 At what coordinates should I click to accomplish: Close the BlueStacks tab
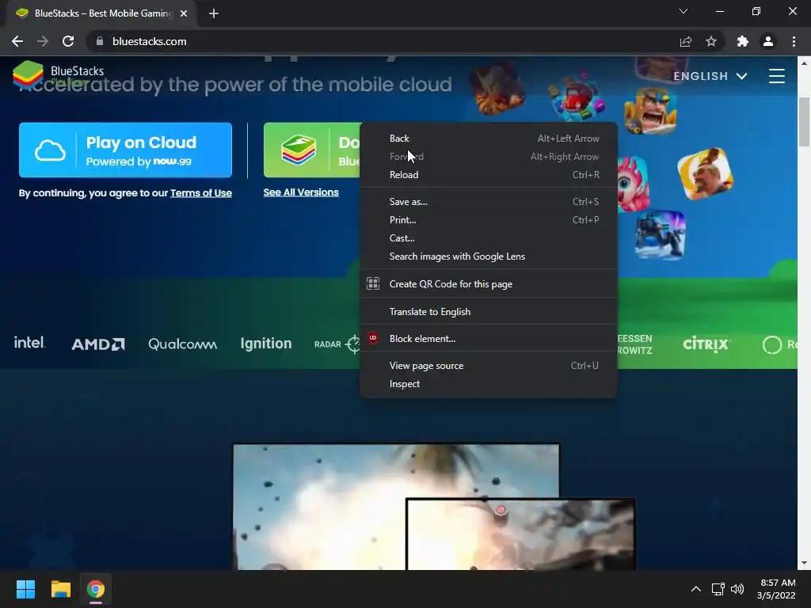[184, 13]
